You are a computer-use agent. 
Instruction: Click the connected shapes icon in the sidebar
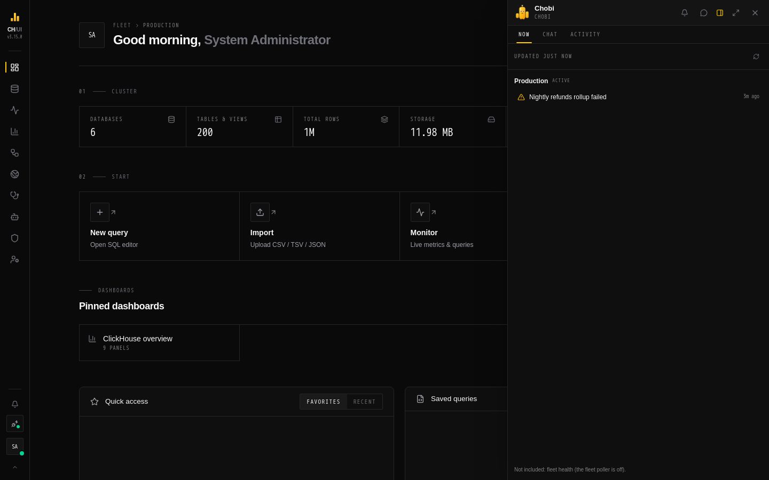(x=14, y=153)
